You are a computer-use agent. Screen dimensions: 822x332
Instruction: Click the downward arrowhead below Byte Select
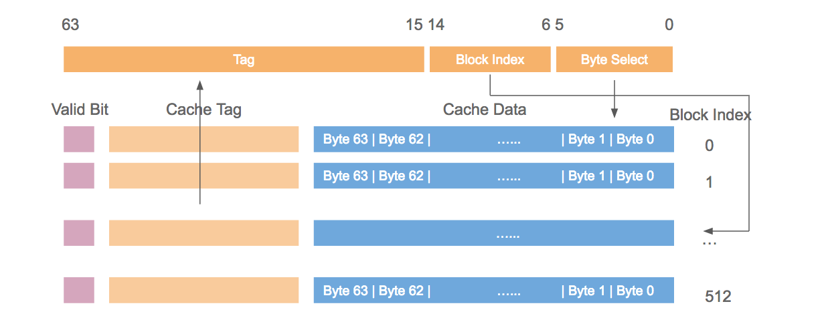click(x=614, y=114)
